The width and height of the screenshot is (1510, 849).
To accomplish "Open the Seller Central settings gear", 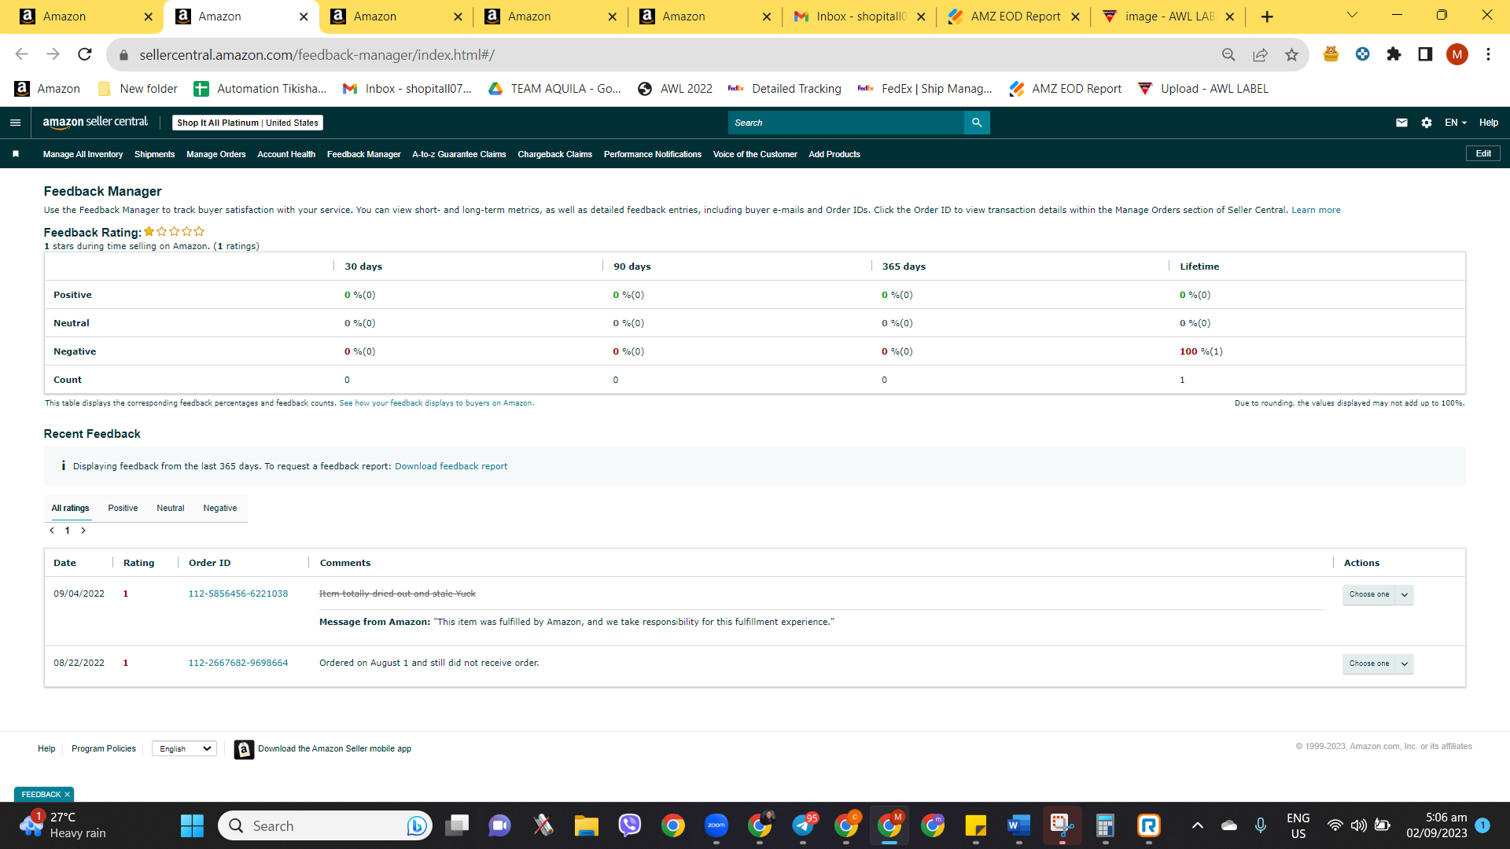I will tap(1427, 123).
